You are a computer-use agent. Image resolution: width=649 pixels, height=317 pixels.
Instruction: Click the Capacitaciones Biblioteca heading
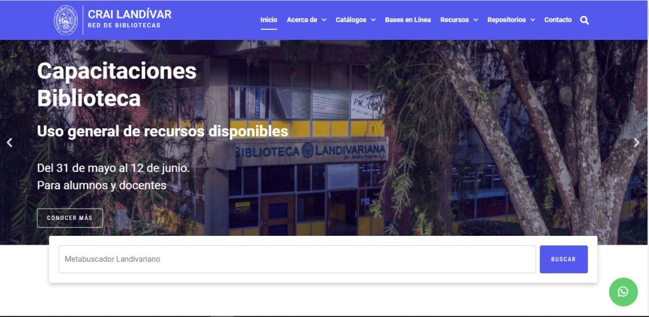[117, 85]
